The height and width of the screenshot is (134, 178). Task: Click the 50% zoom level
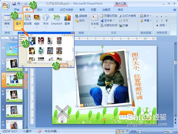point(133,131)
